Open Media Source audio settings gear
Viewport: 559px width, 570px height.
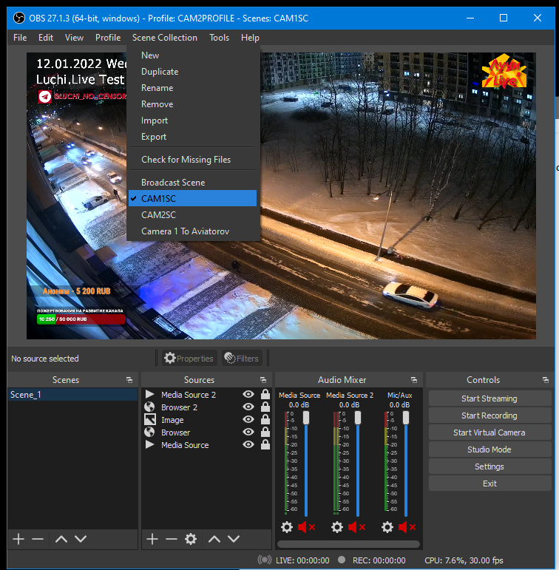(x=287, y=527)
